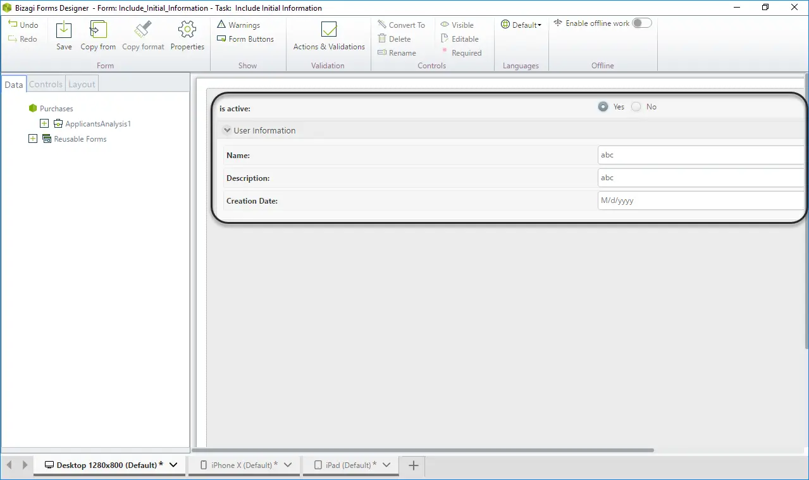
Task: Switch to the Controls tab
Action: point(46,84)
